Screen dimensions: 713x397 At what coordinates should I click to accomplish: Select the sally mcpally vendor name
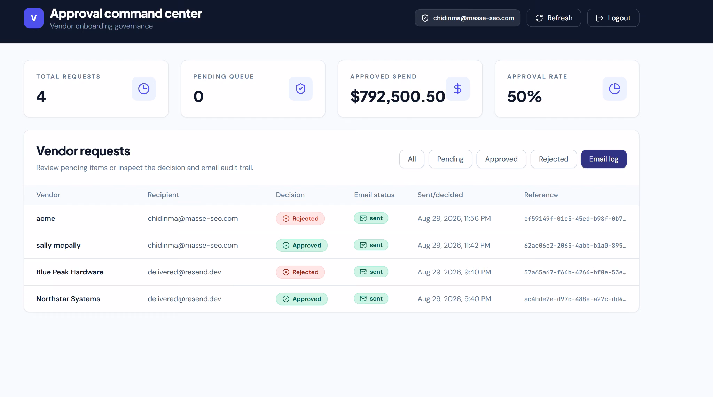pos(58,246)
